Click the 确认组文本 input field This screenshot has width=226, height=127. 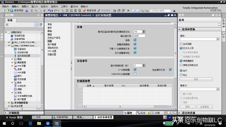pos(139,36)
